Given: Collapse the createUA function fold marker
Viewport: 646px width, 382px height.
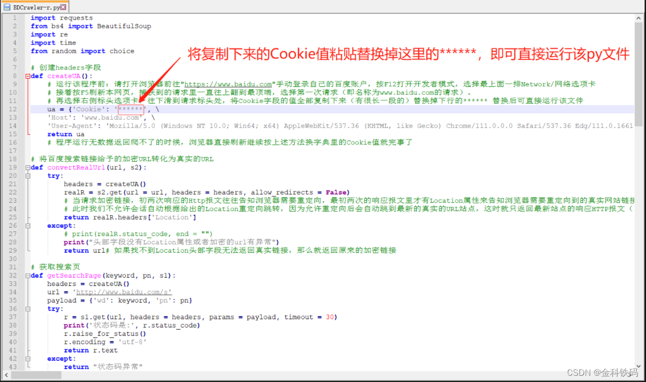Looking at the screenshot, I should point(28,76).
